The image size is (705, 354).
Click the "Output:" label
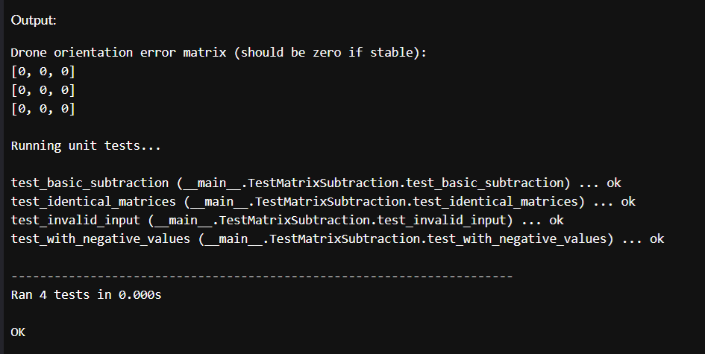(x=33, y=20)
